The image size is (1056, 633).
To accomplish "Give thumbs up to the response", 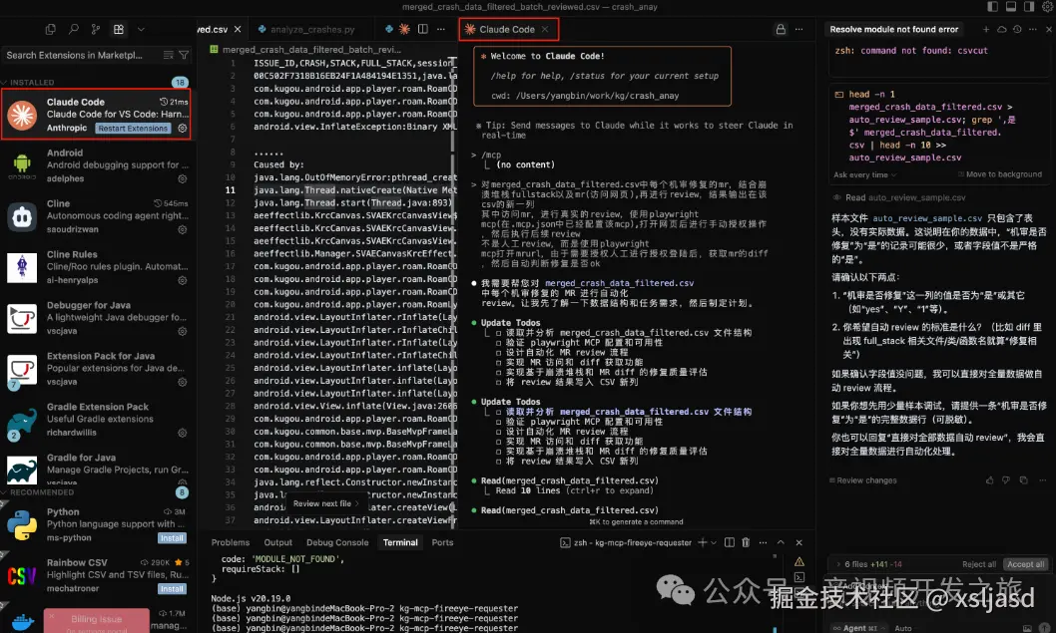I will coord(989,480).
